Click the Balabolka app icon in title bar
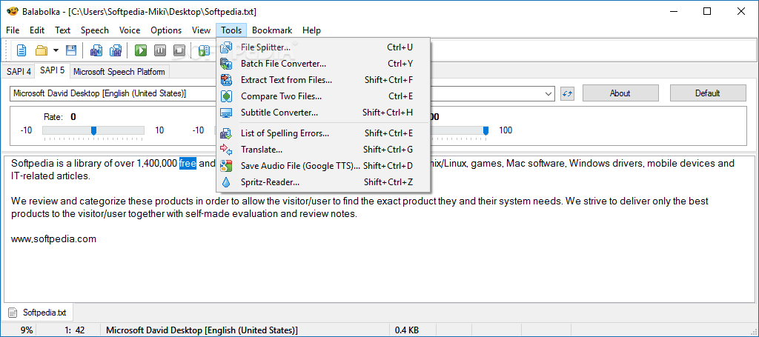This screenshot has width=759, height=337. click(12, 11)
